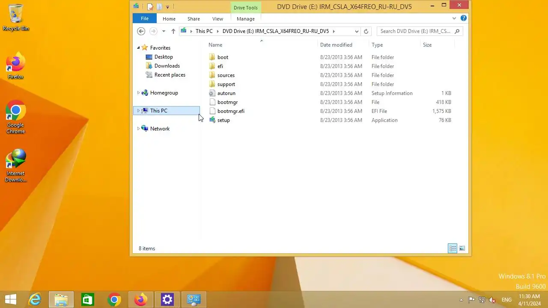Viewport: 548px width, 308px height.
Task: Select the bootmgr file icon
Action: [x=212, y=102]
